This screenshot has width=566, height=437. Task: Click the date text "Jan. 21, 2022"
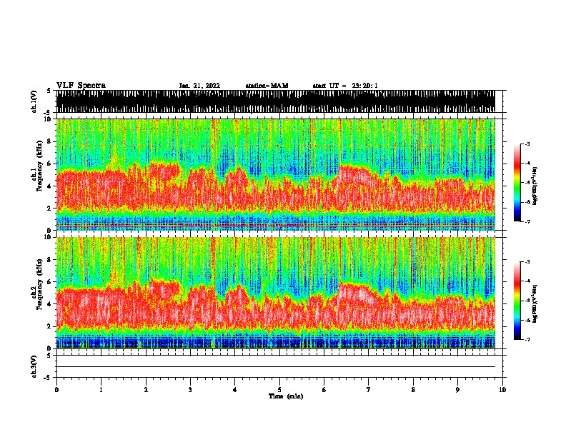click(199, 86)
